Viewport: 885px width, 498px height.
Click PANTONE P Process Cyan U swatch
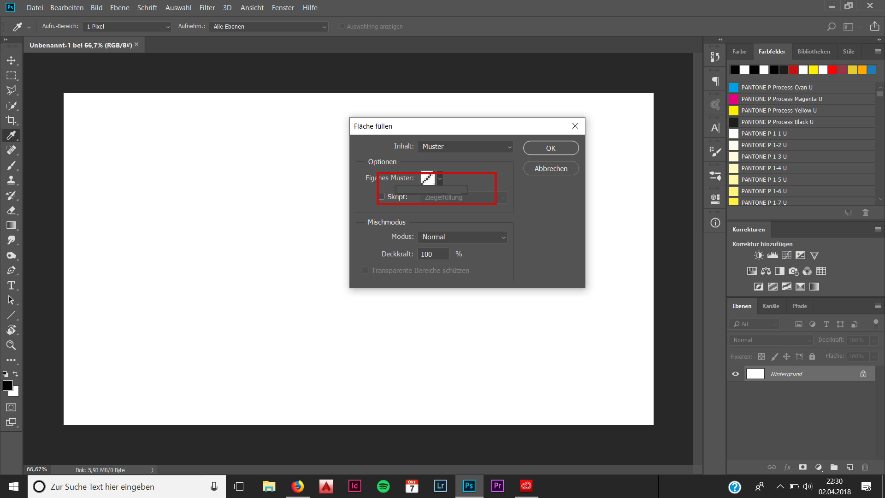click(x=734, y=87)
